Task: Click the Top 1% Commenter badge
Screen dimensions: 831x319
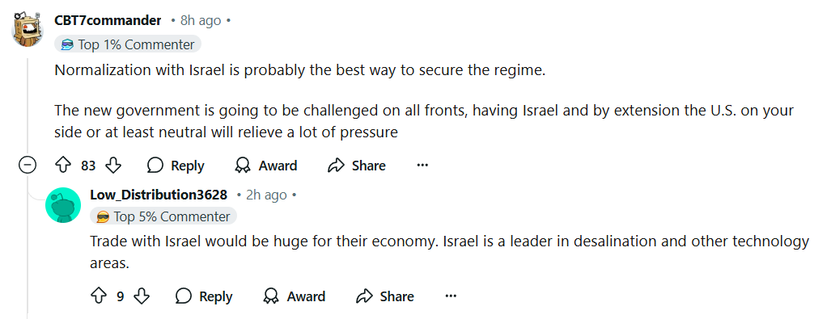Action: [128, 44]
